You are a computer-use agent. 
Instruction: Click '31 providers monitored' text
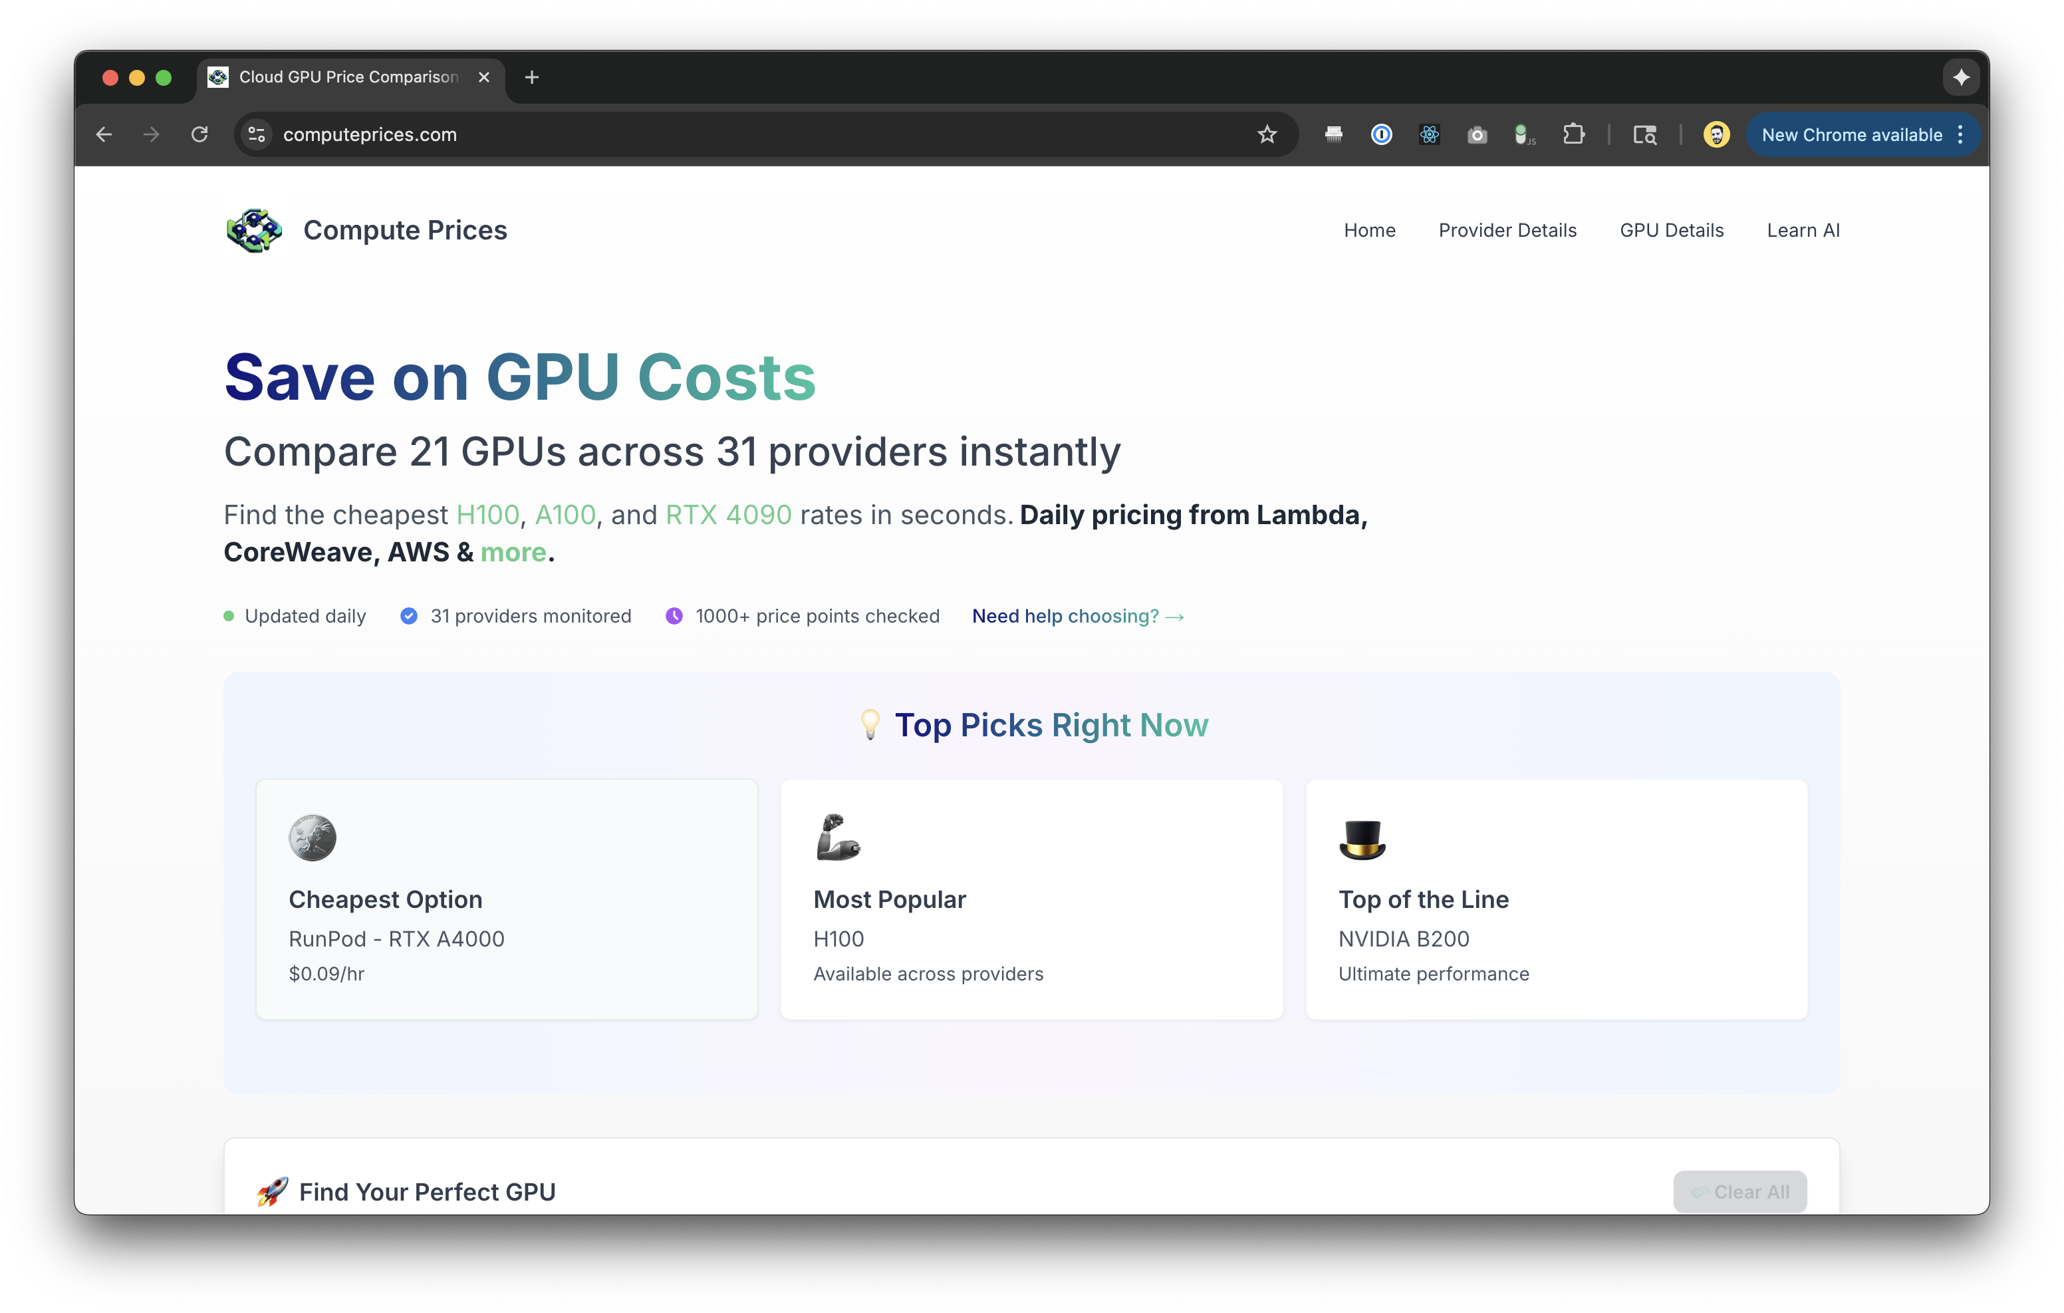(x=531, y=616)
